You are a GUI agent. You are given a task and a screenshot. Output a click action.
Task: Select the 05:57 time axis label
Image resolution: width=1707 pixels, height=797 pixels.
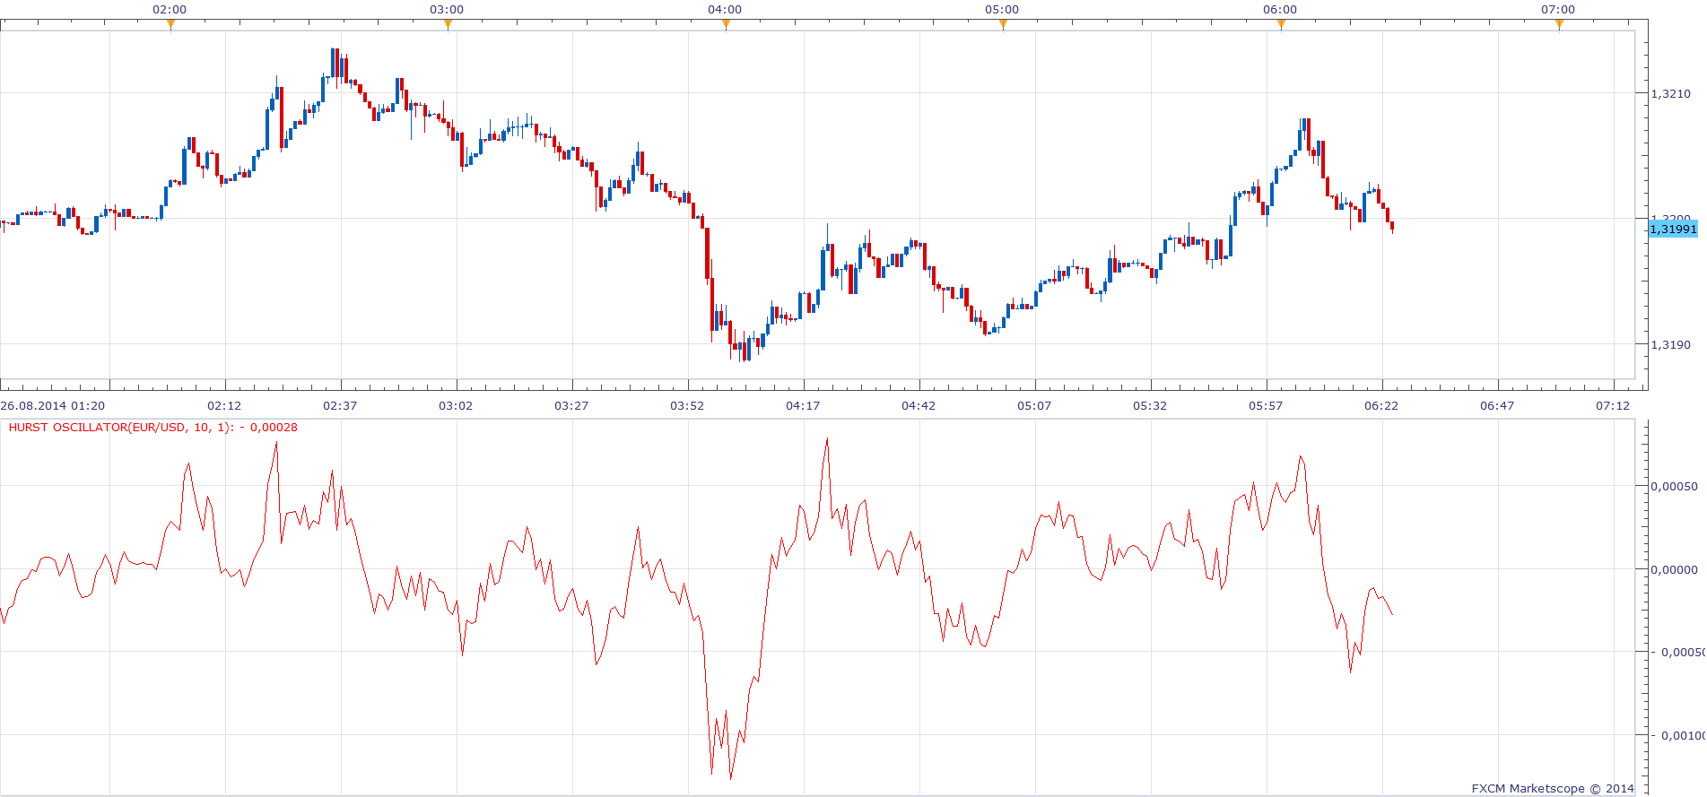click(x=1266, y=405)
